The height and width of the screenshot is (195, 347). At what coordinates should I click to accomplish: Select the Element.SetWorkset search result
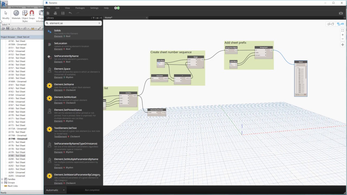pyautogui.click(x=73, y=100)
